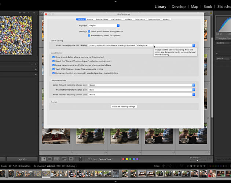231x183 pixels.
Task: Switch to the Interface preferences tab
Action: (x=128, y=19)
